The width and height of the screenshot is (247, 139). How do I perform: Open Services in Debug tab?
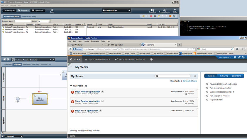click(x=29, y=16)
